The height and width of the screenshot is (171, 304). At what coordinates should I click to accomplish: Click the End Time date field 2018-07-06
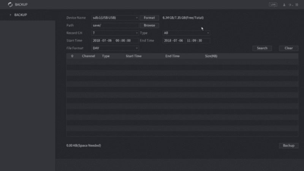point(173,41)
